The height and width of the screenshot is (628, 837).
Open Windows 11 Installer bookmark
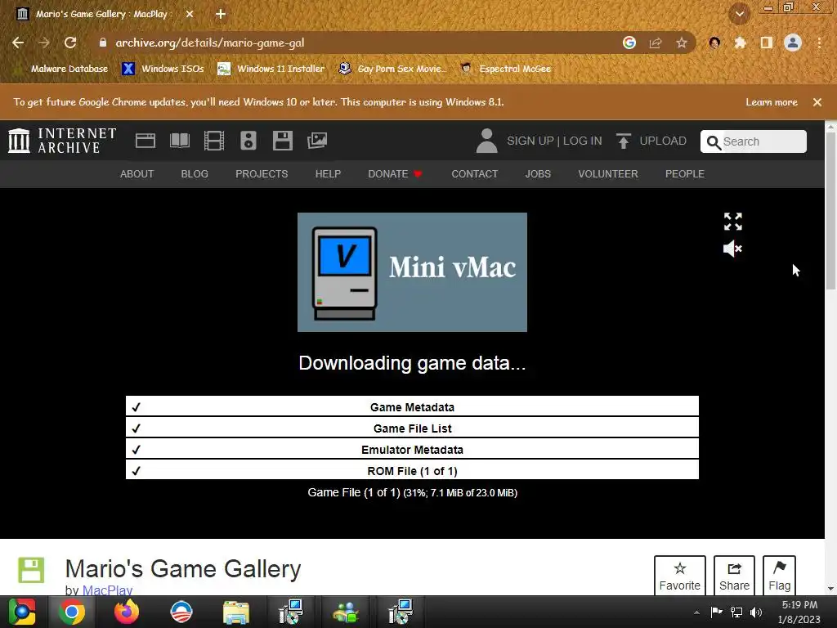pos(271,69)
